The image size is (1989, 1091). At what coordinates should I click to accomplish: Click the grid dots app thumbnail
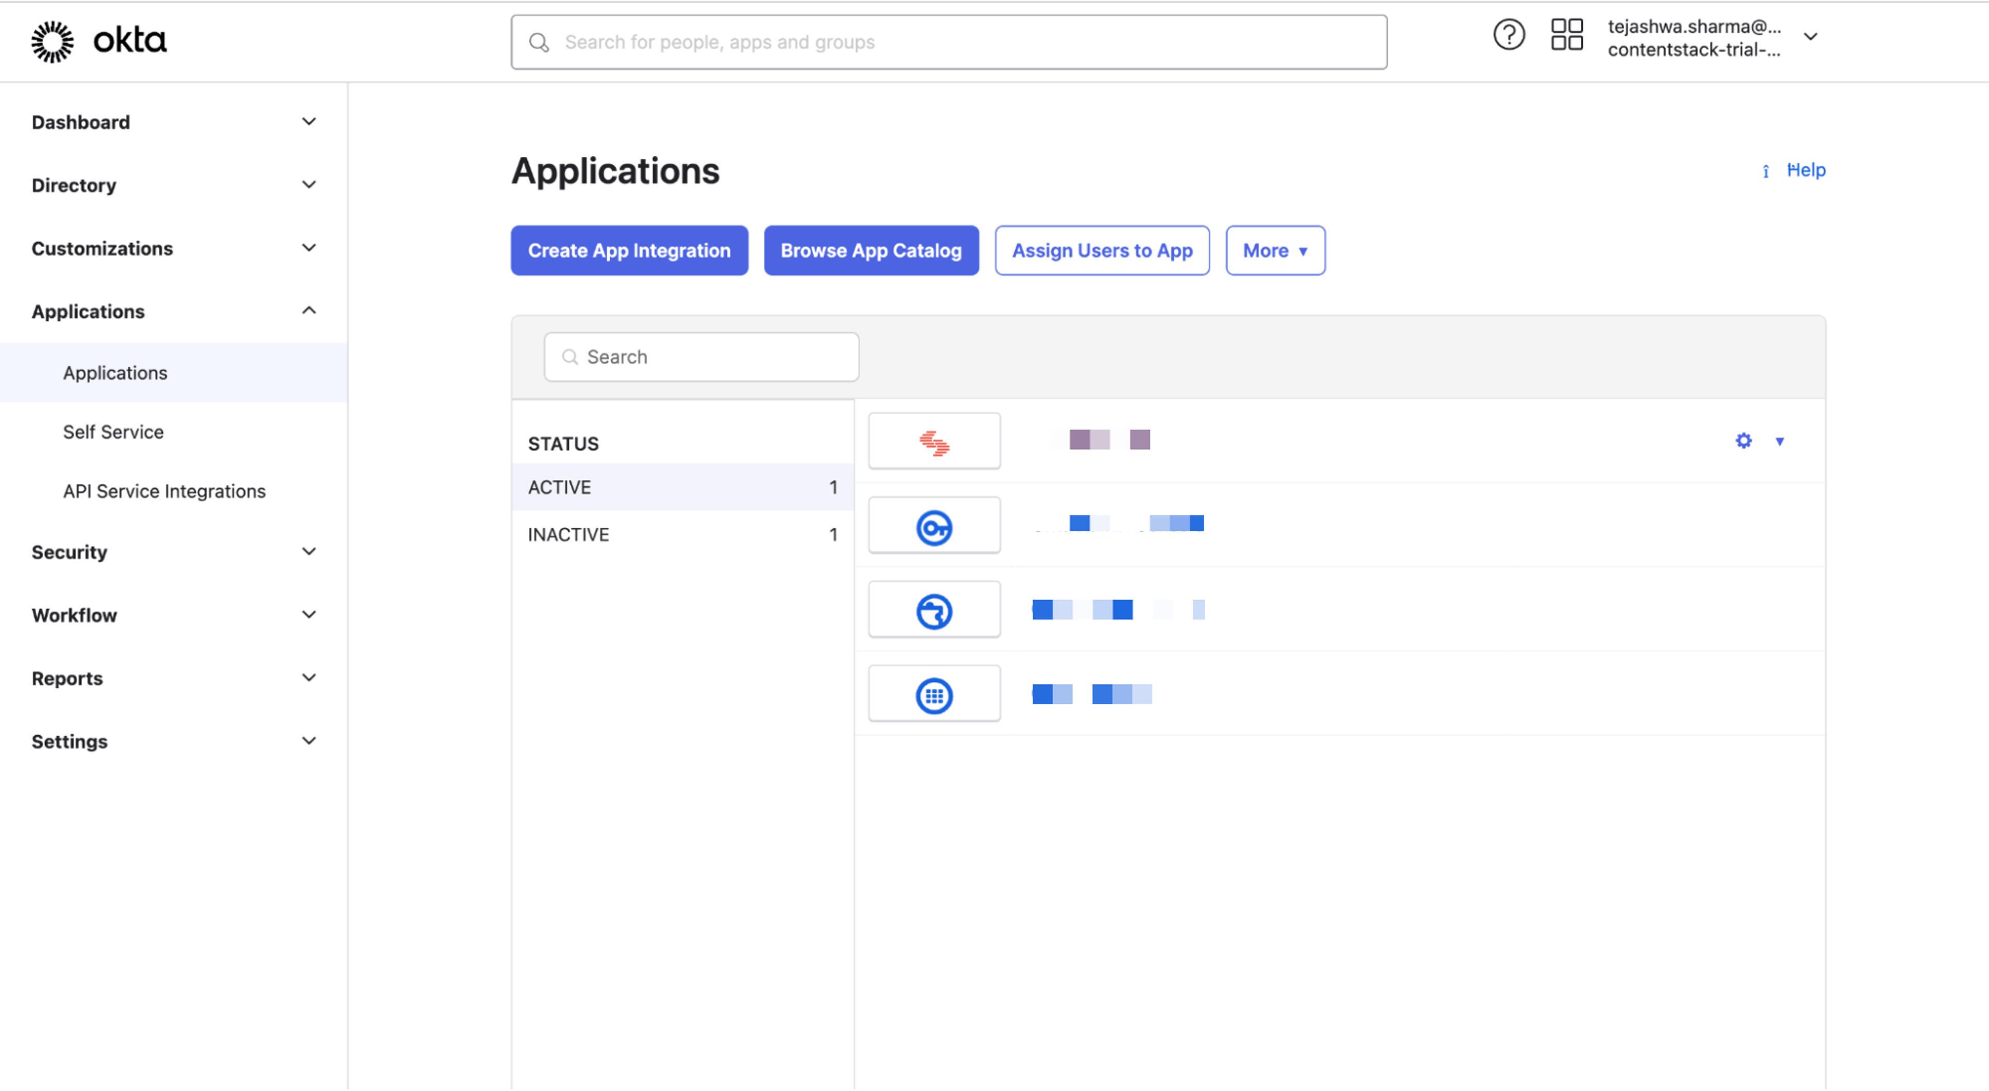coord(933,694)
